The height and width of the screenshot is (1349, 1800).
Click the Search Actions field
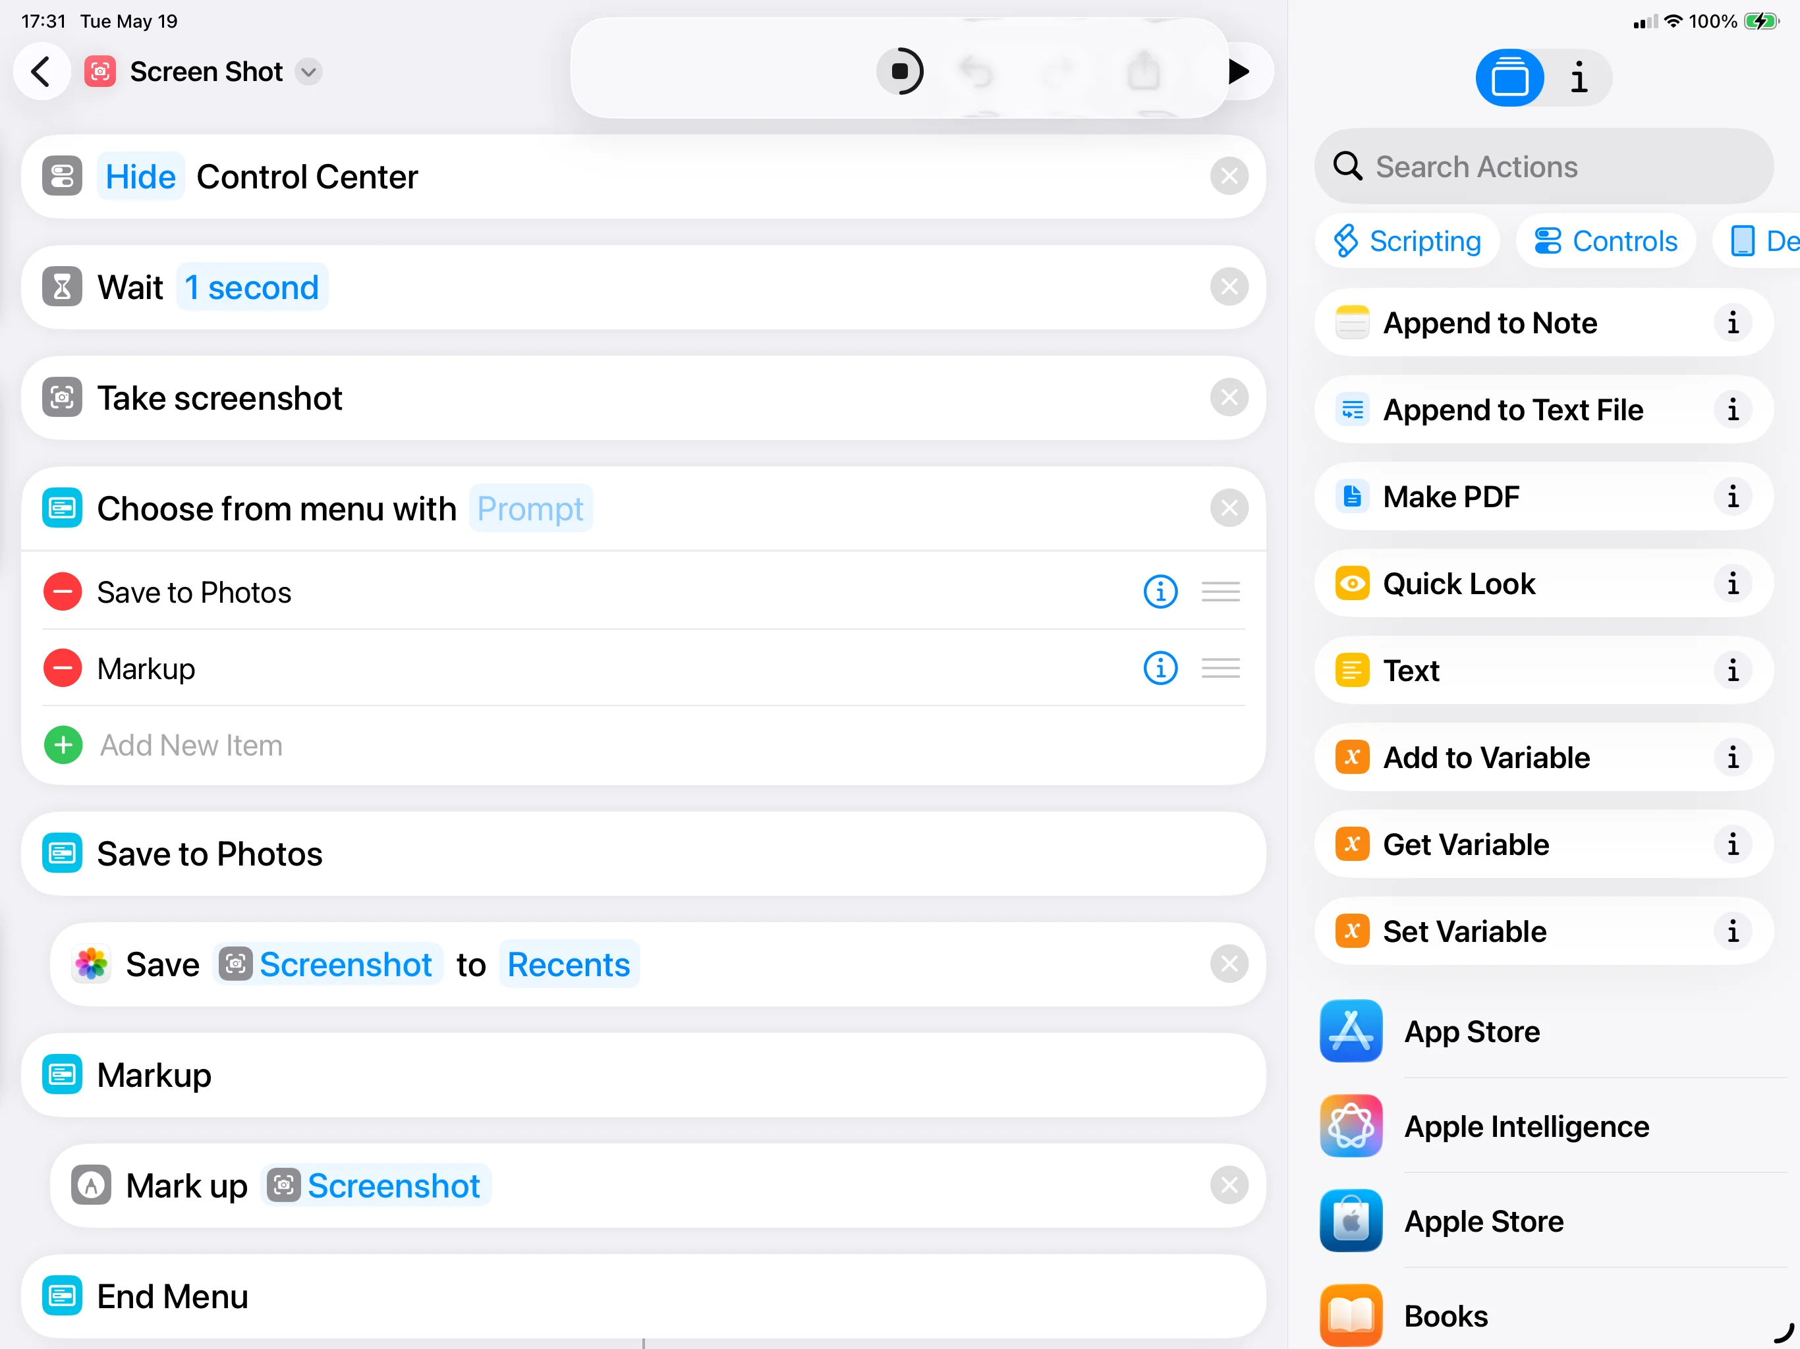pyautogui.click(x=1543, y=167)
